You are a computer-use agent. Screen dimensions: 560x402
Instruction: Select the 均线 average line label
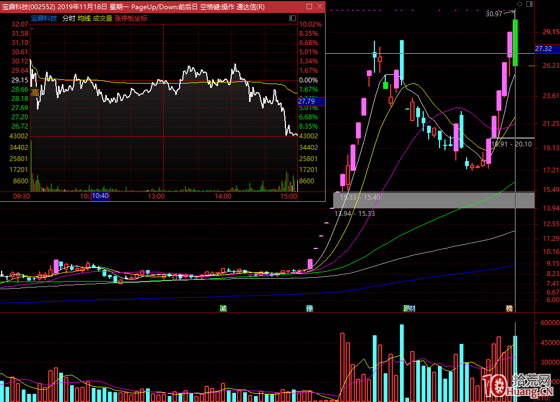pos(84,18)
